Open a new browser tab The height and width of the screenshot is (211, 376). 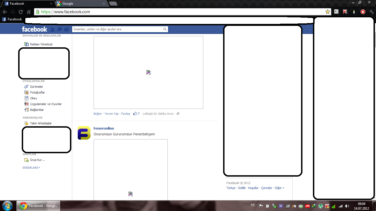(x=113, y=4)
